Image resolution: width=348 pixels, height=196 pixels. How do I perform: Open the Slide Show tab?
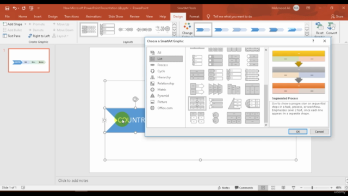pyautogui.click(x=116, y=16)
